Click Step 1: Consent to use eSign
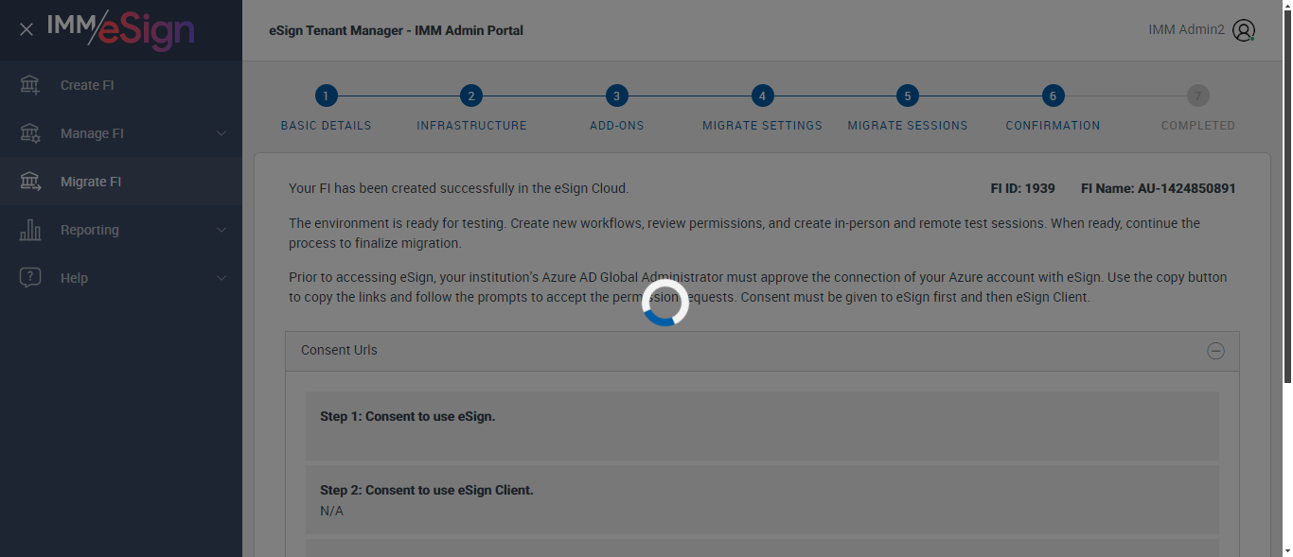The height and width of the screenshot is (557, 1293). point(408,416)
